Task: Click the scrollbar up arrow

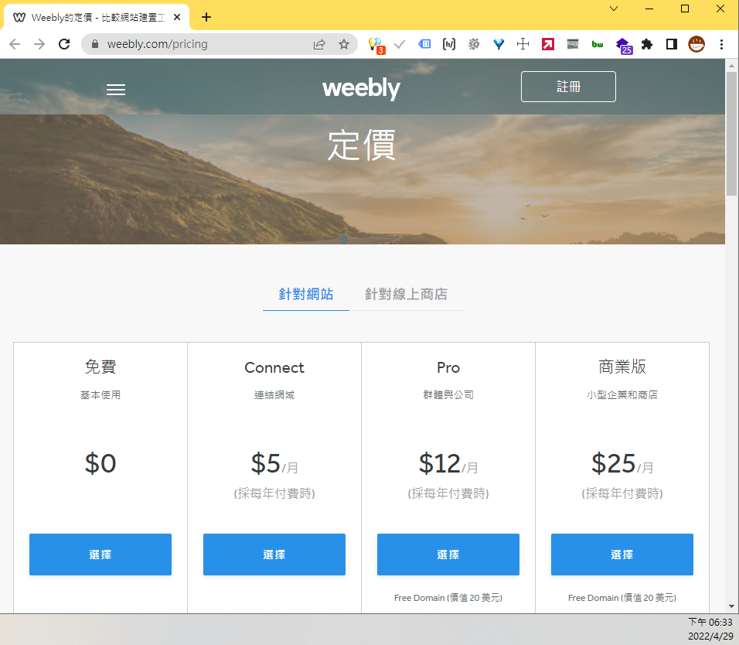Action: coord(731,65)
